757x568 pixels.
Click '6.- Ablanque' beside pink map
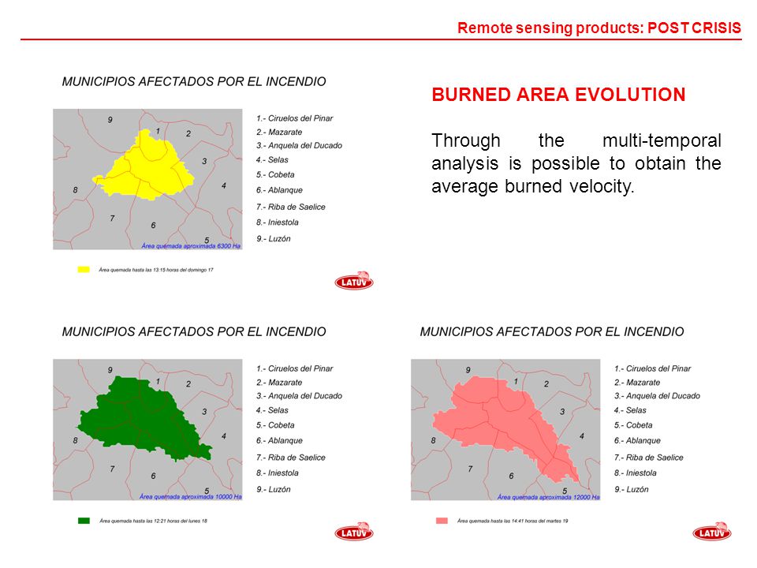pos(637,440)
